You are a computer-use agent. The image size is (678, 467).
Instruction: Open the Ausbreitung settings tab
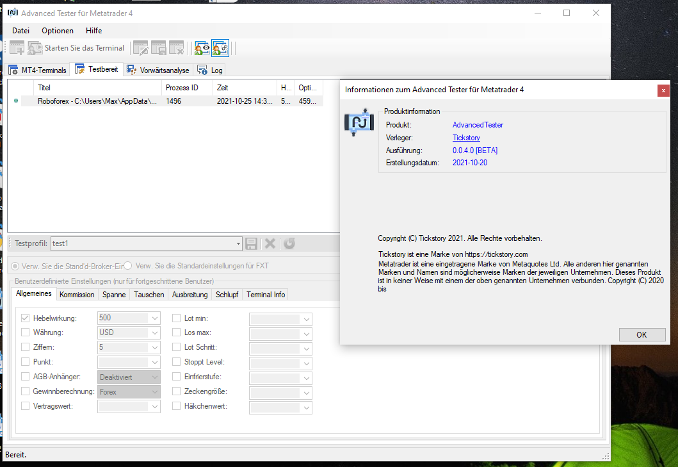point(190,295)
